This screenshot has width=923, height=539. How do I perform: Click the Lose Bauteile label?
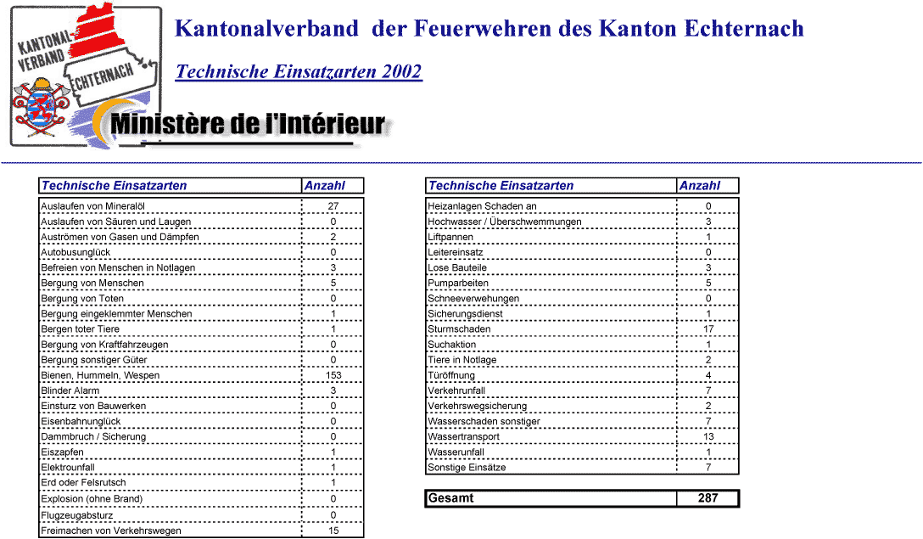tap(457, 267)
